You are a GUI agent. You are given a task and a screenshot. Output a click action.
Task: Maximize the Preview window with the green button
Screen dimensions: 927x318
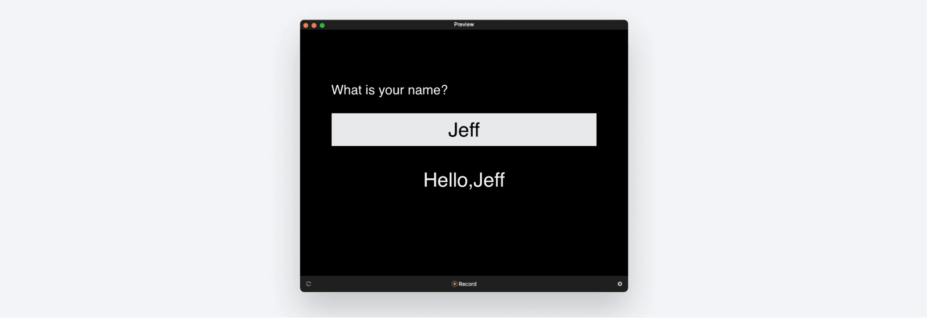pos(322,25)
